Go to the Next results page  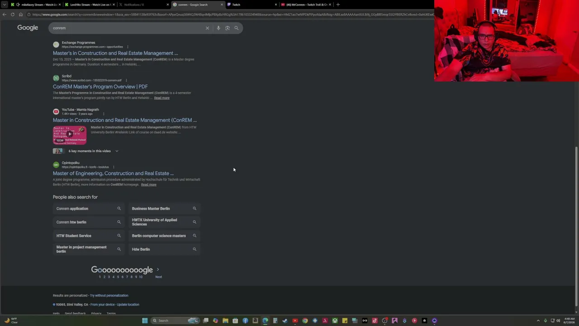point(158,277)
